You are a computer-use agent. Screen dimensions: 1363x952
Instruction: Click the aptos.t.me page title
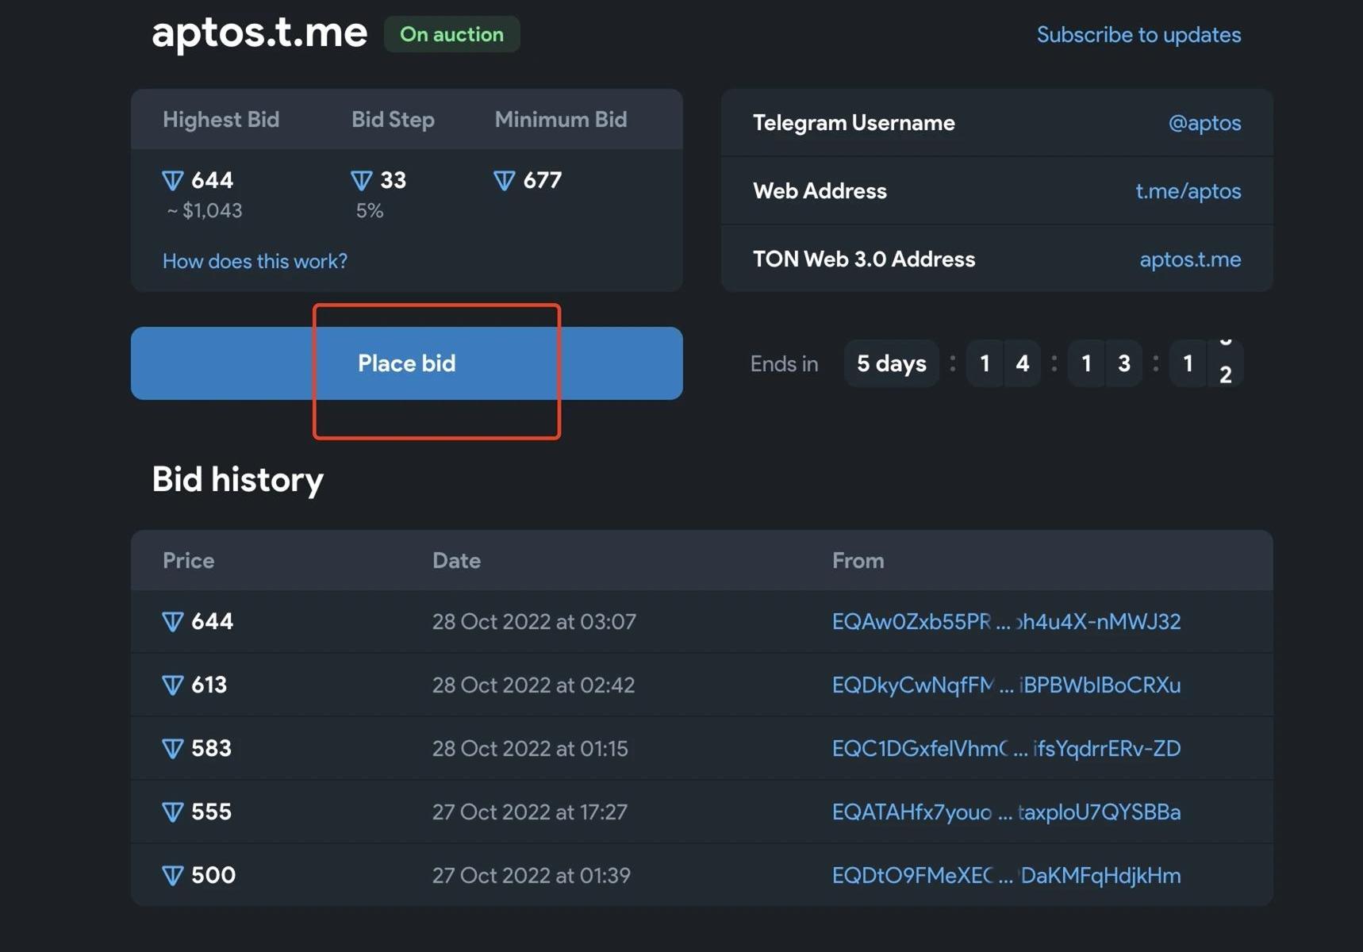259,33
